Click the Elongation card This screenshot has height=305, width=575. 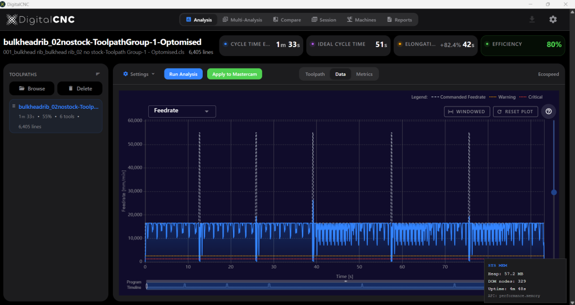436,45
